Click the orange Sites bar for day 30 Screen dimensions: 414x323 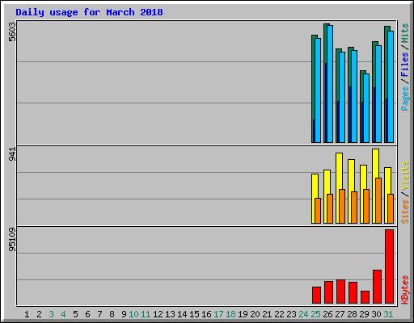coord(378,200)
